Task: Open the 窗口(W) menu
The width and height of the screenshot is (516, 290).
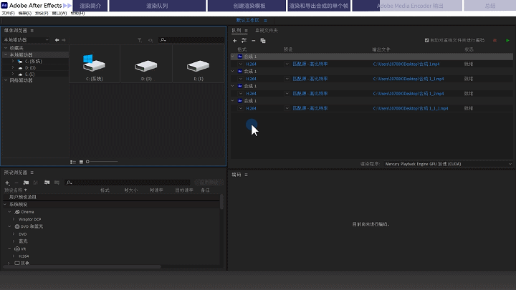Action: pos(59,13)
